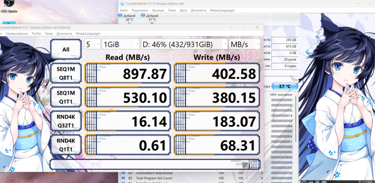Viewport: 375px width, 183px height.
Task: Minimize the CrystalDiskInfo window
Action: click(x=358, y=4)
